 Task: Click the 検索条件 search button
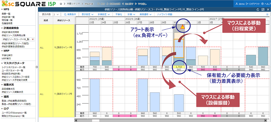tap(70, 14)
